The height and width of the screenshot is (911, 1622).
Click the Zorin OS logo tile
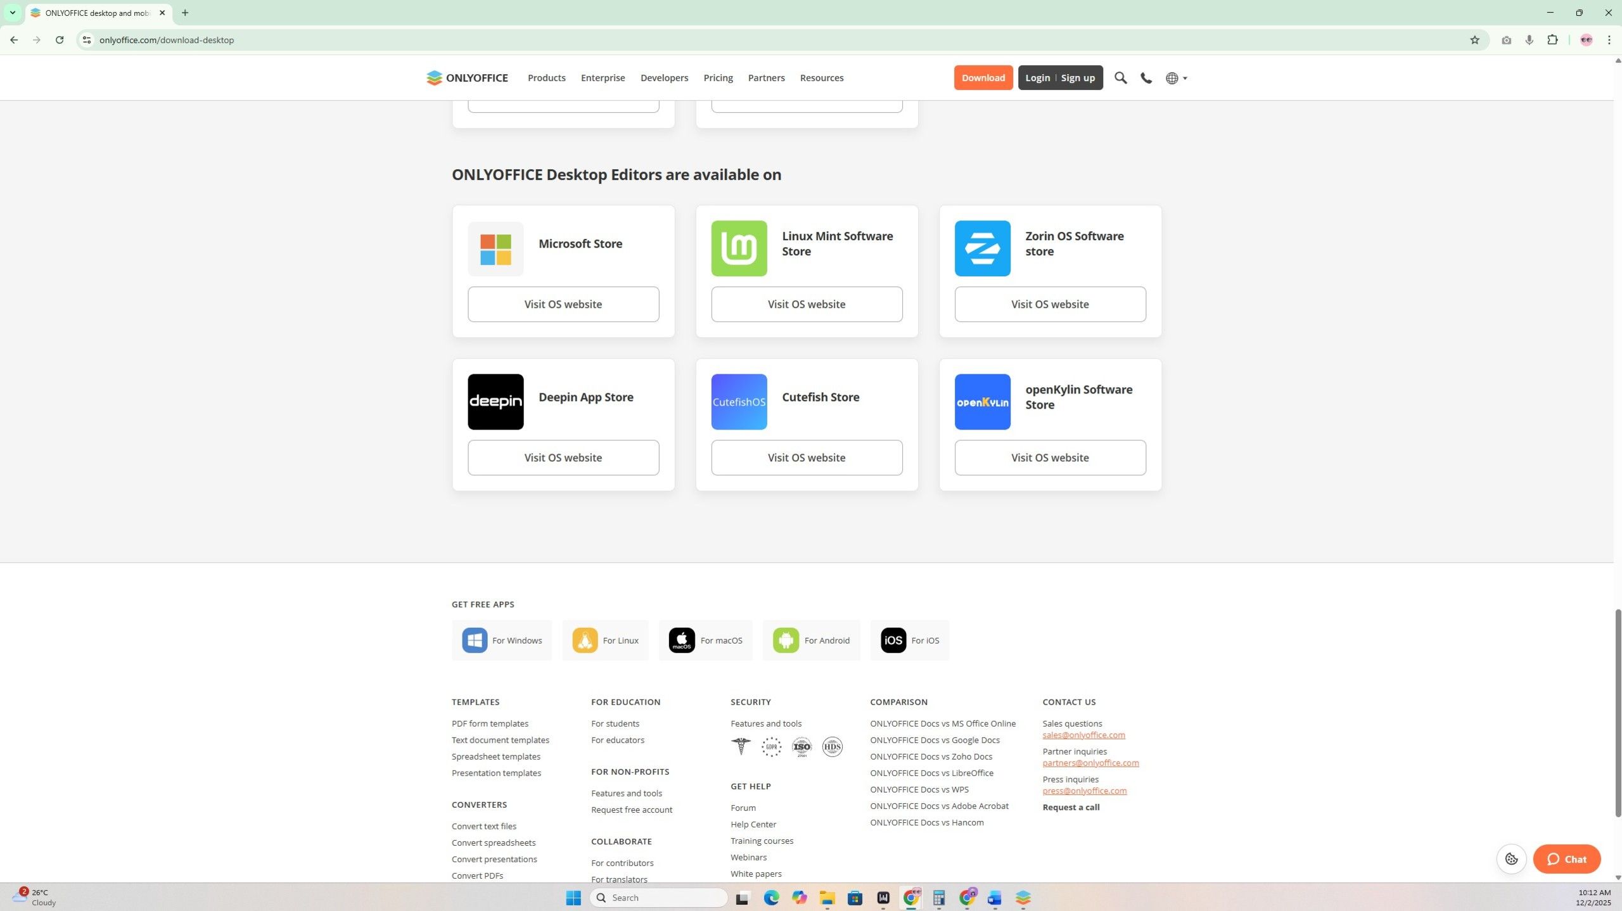(x=982, y=248)
